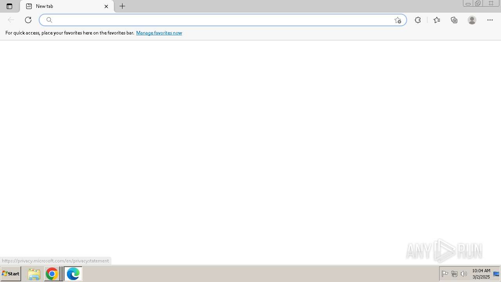This screenshot has width=501, height=282.
Task: Click the taskbar clock showing 10:04 AM
Action: coord(481,274)
